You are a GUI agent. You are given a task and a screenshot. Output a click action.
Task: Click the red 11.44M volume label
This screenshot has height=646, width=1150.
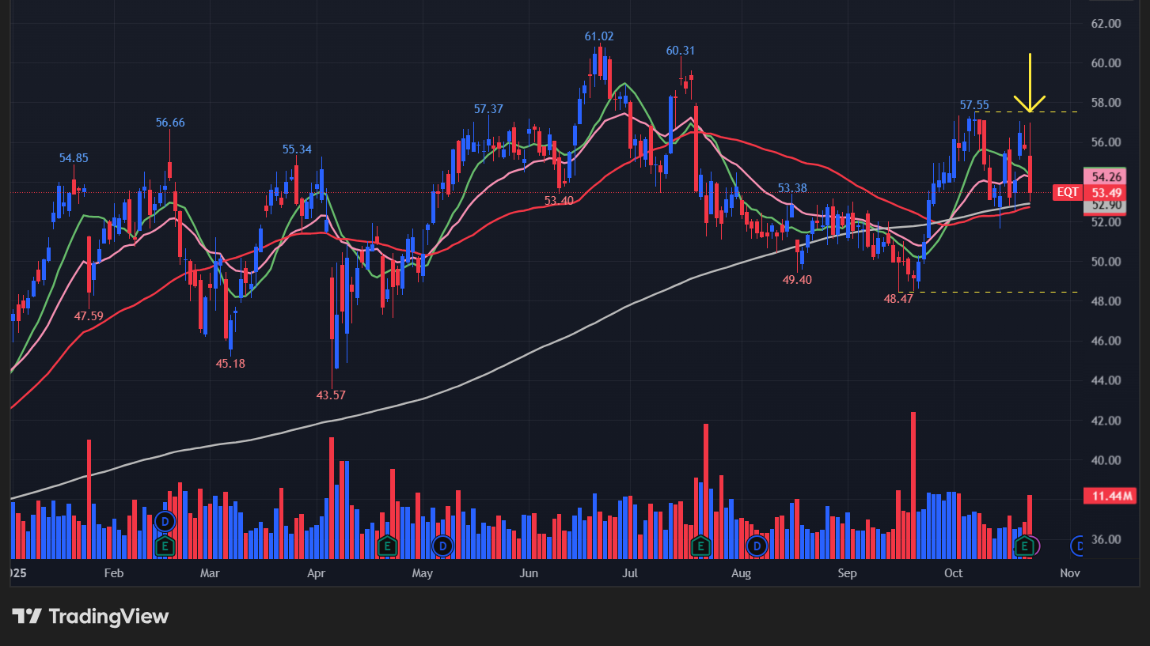[x=1111, y=497]
